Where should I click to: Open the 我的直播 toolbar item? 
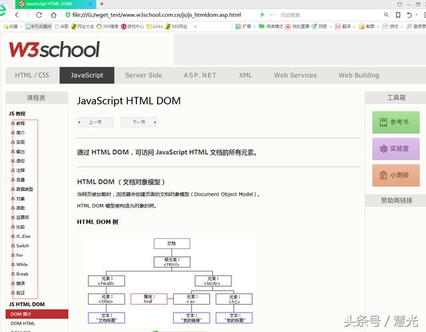[297, 27]
